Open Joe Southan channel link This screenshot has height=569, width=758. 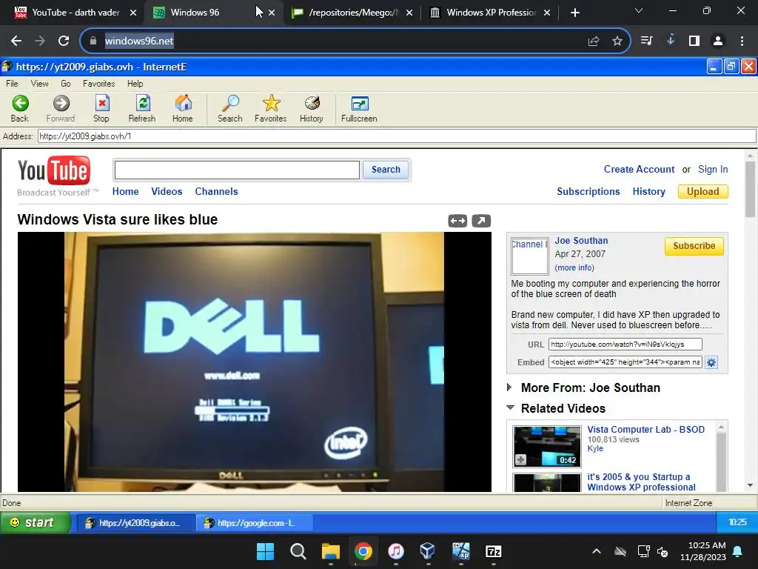[x=581, y=241]
